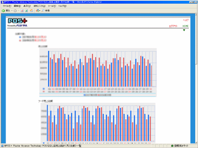Click the Internet Explorer page icon in title bar
The width and height of the screenshot is (198, 148).
[x=2, y=2]
